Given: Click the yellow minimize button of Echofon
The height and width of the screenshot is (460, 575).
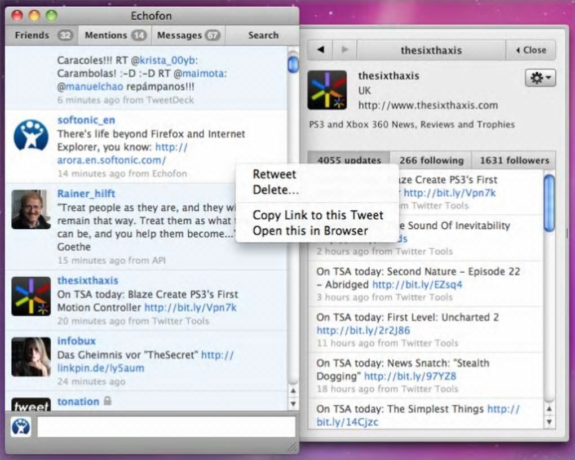Looking at the screenshot, I should pos(34,15).
